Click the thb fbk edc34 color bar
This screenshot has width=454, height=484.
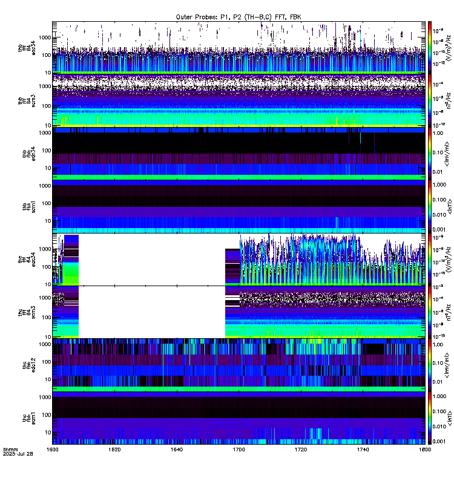[x=430, y=154]
